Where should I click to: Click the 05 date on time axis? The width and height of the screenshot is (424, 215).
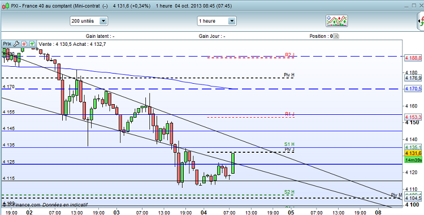(292, 212)
